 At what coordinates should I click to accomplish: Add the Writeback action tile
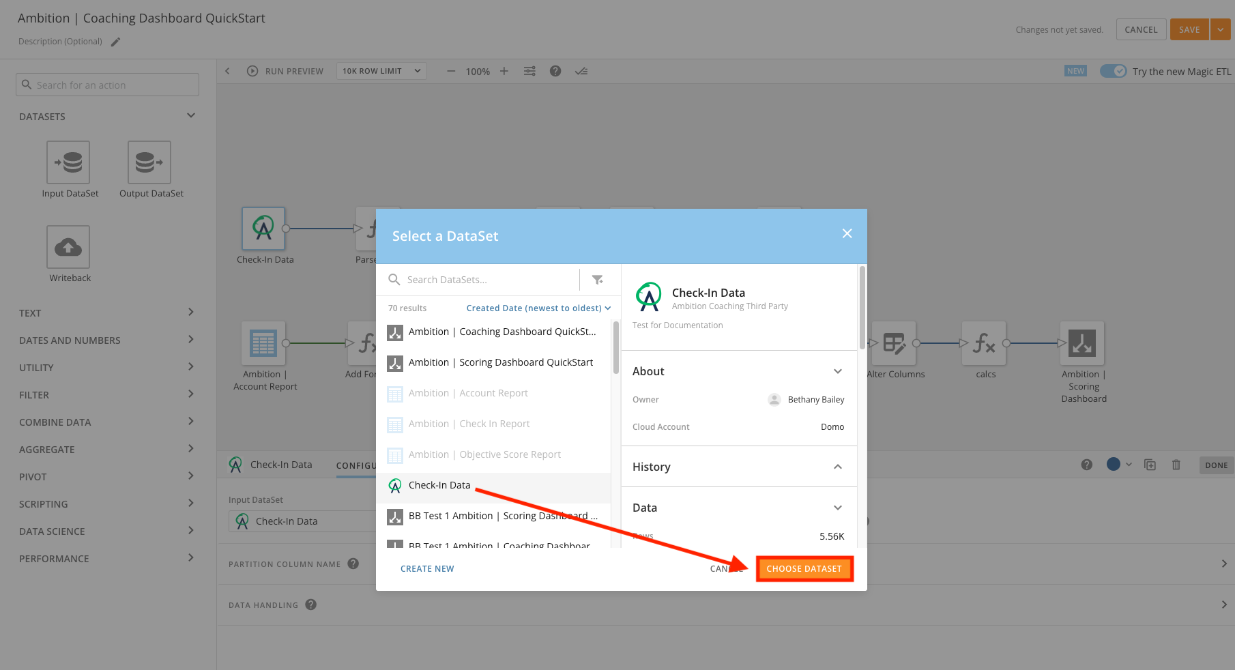click(x=68, y=247)
